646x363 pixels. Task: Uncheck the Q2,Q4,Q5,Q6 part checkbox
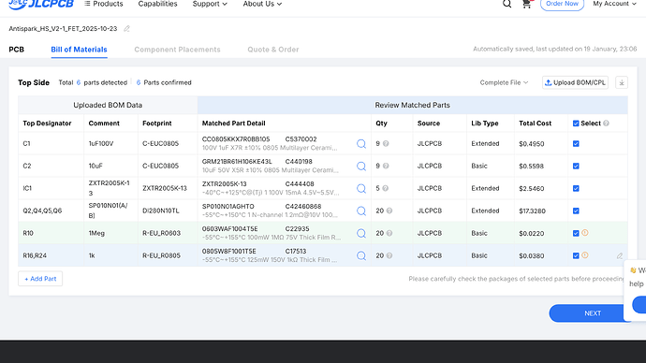pyautogui.click(x=576, y=211)
